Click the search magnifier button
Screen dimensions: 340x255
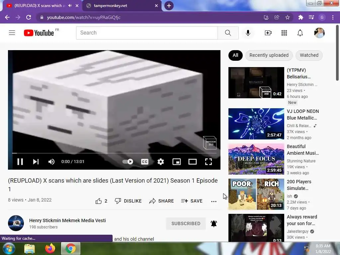228,33
